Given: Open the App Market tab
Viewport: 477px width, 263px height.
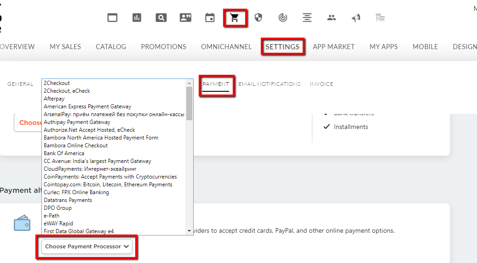Looking at the screenshot, I should 334,47.
